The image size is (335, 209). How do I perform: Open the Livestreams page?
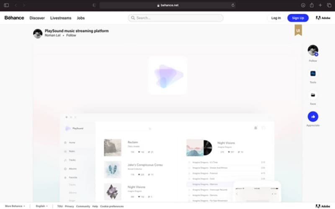pyautogui.click(x=61, y=18)
